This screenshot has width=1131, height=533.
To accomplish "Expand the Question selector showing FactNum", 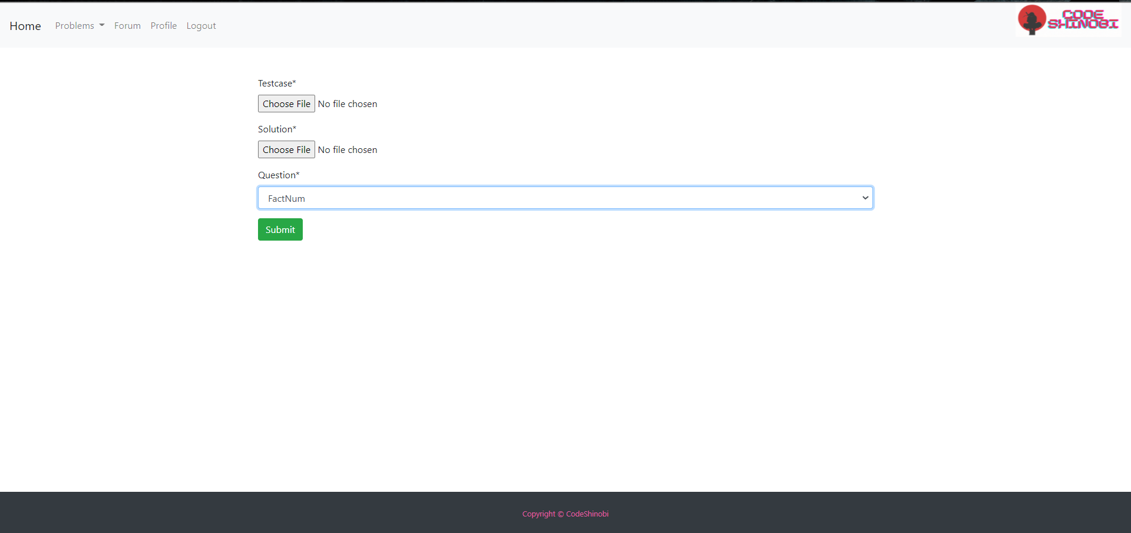I will coord(565,198).
